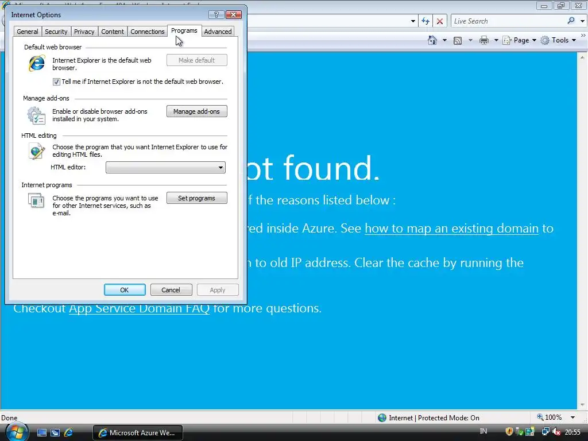Image resolution: width=588 pixels, height=441 pixels.
Task: Click the security shield tray icon
Action: pyautogui.click(x=509, y=432)
